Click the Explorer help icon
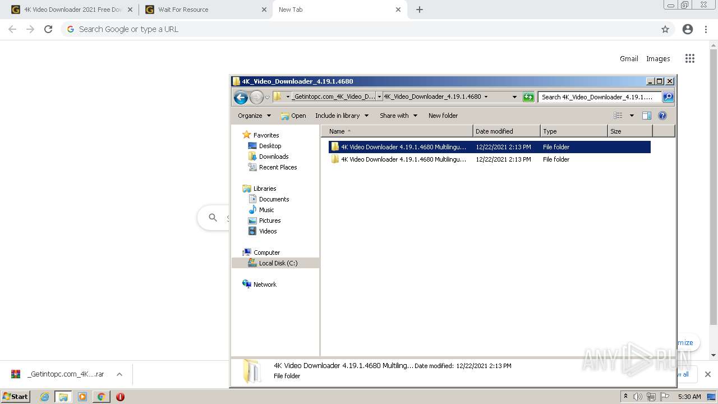718x404 pixels. 662,116
